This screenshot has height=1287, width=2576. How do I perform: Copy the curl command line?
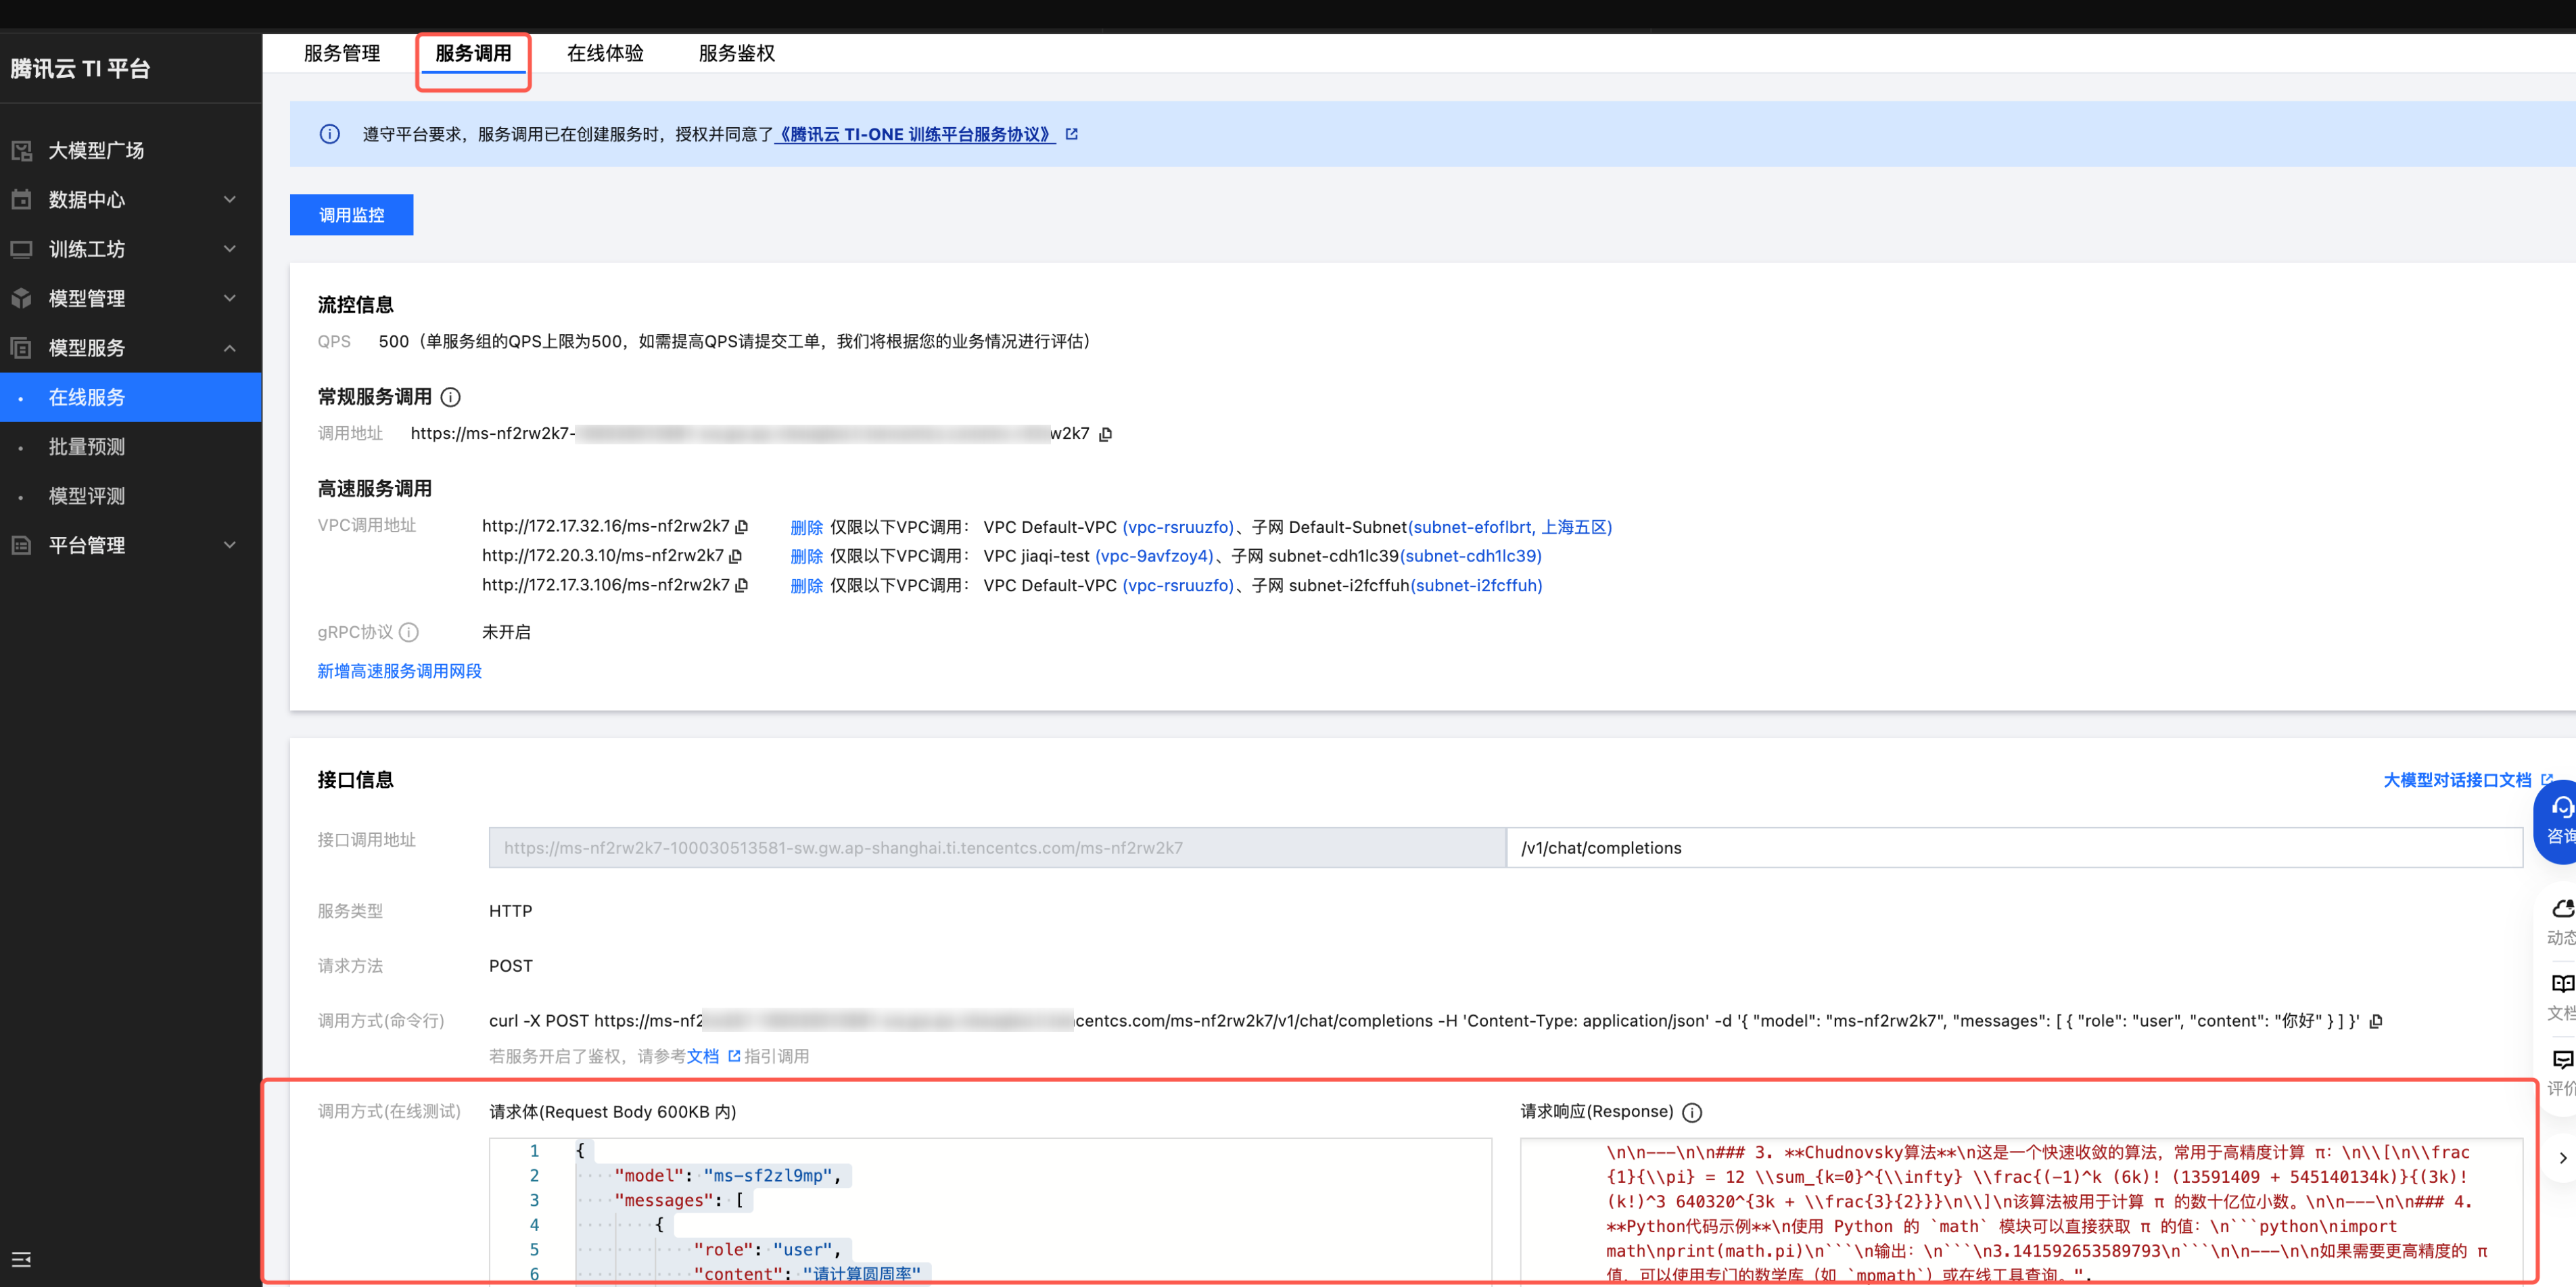point(2376,1021)
